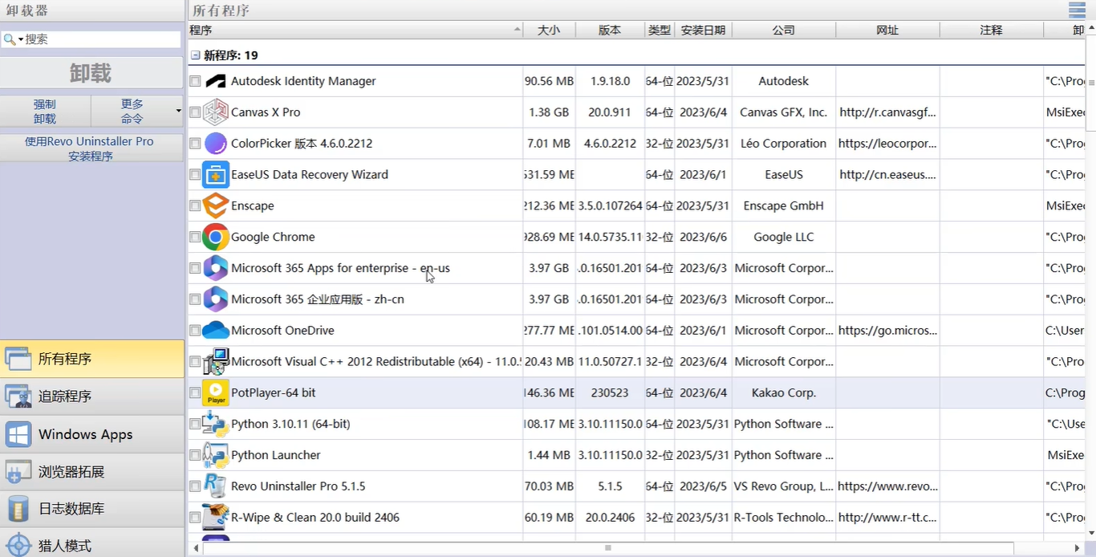Click the 追踪程序 sidebar icon
This screenshot has width=1096, height=557.
18,396
